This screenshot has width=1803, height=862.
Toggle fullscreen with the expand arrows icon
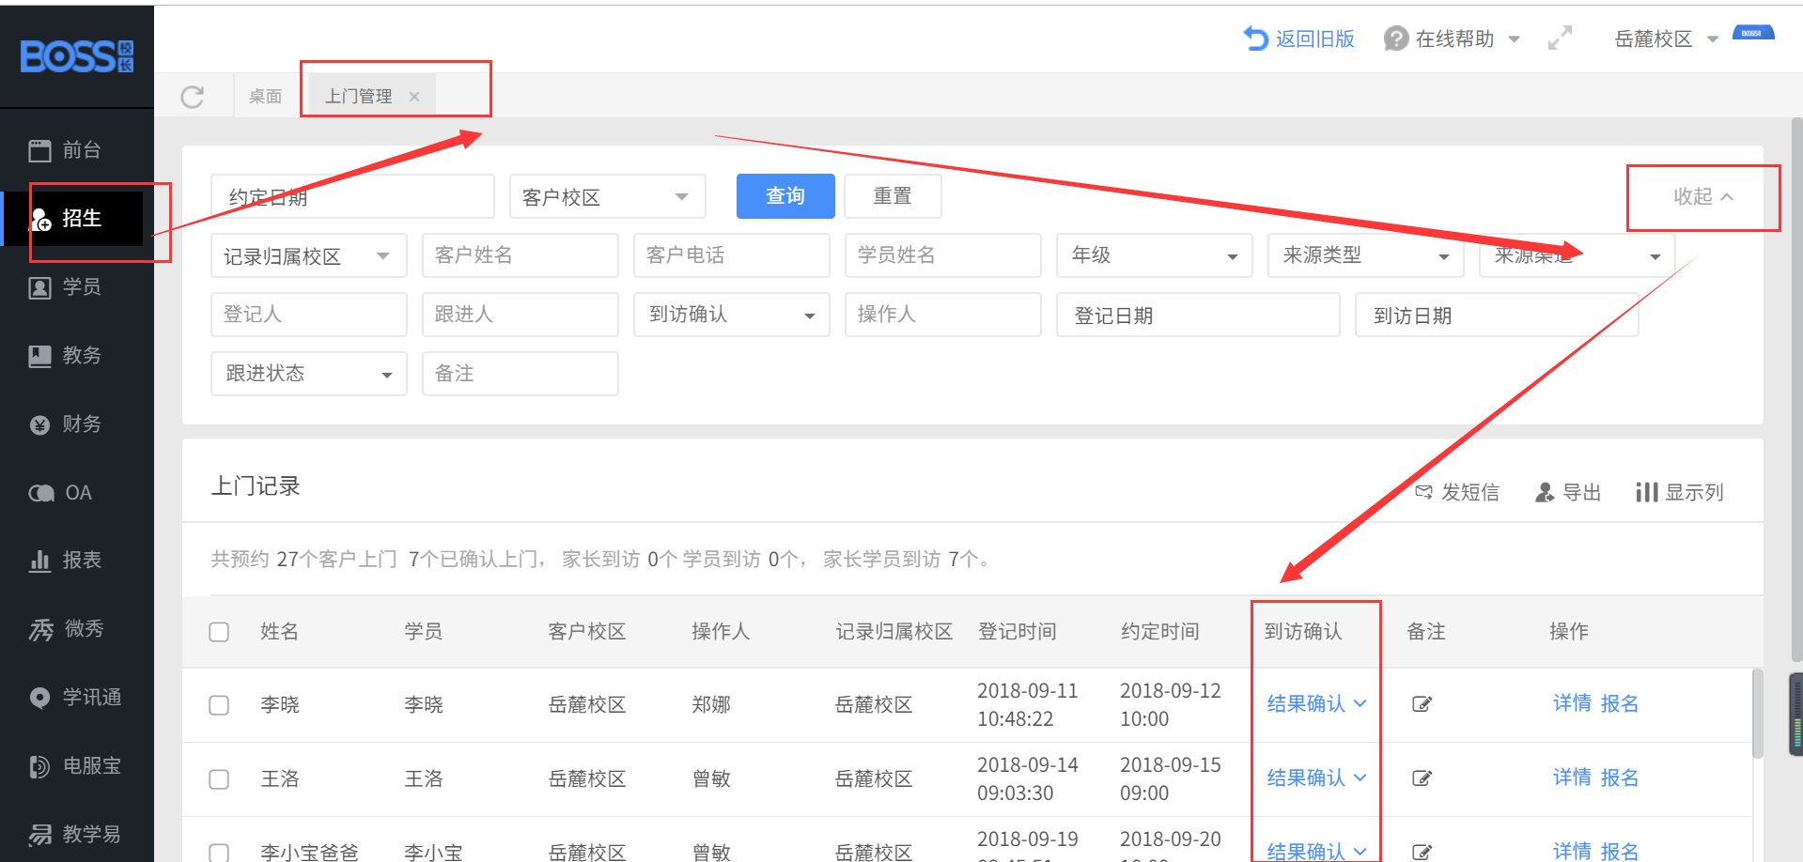click(1560, 38)
